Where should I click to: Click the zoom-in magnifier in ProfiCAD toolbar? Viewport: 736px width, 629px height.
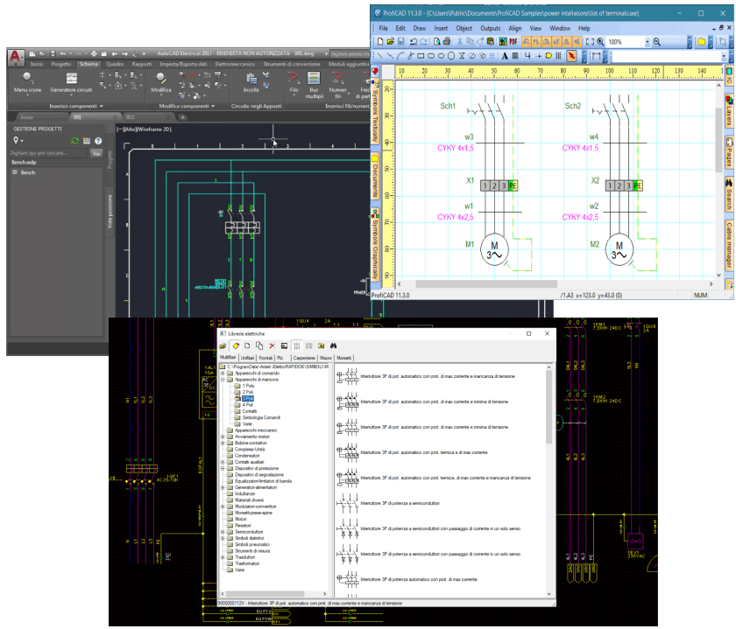click(600, 42)
